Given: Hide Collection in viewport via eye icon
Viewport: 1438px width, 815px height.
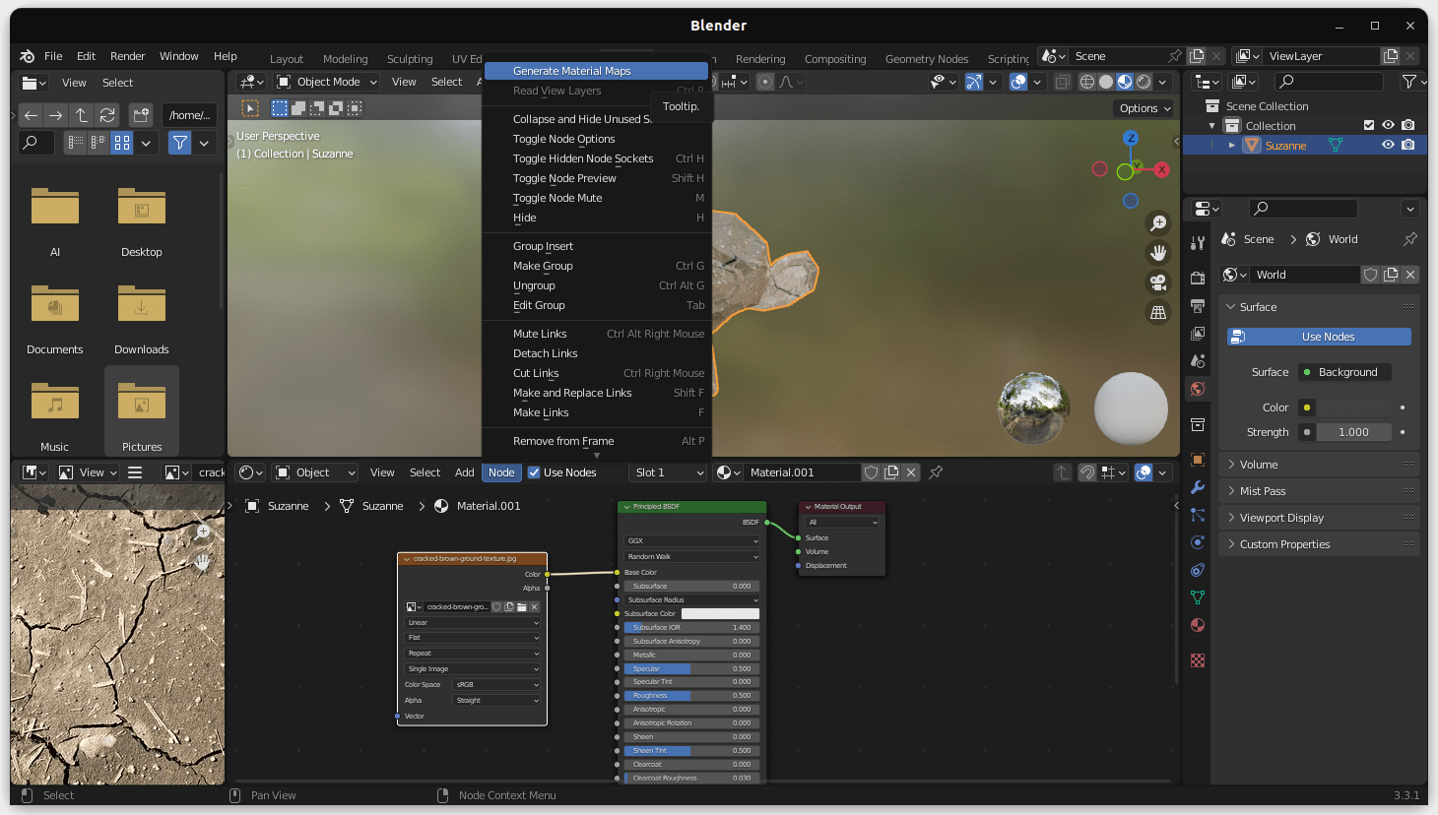Looking at the screenshot, I should pos(1388,125).
